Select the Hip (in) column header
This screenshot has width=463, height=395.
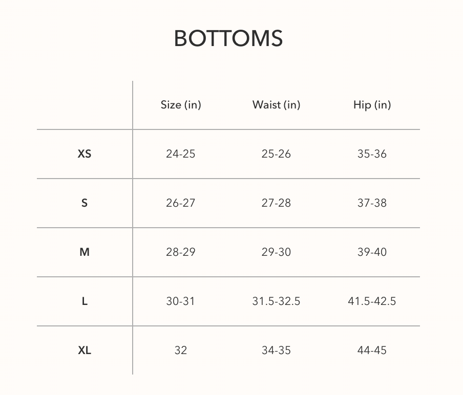[372, 105]
